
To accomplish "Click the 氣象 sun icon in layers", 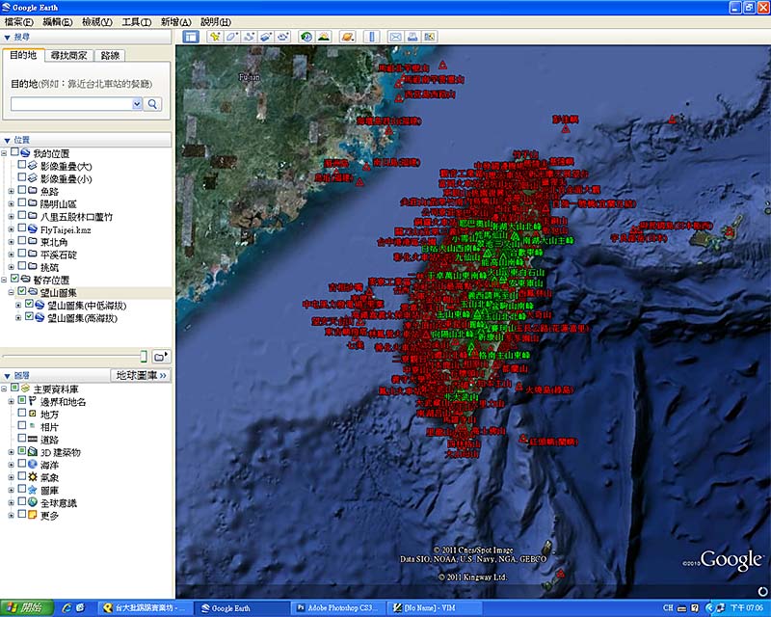I will point(33,477).
